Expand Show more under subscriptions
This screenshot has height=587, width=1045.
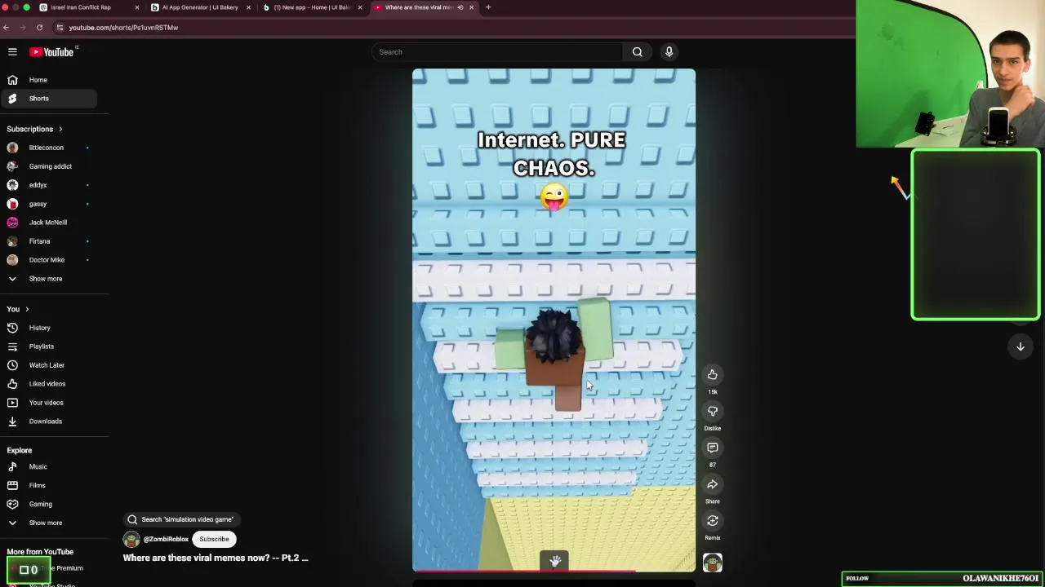point(49,279)
